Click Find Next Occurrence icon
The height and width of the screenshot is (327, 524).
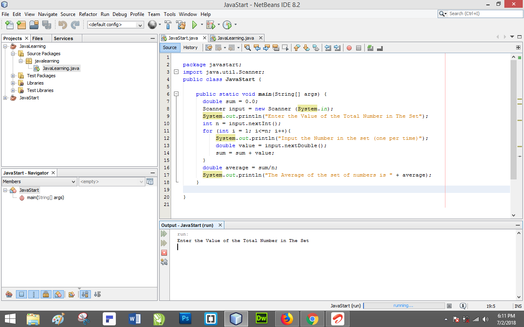[267, 48]
